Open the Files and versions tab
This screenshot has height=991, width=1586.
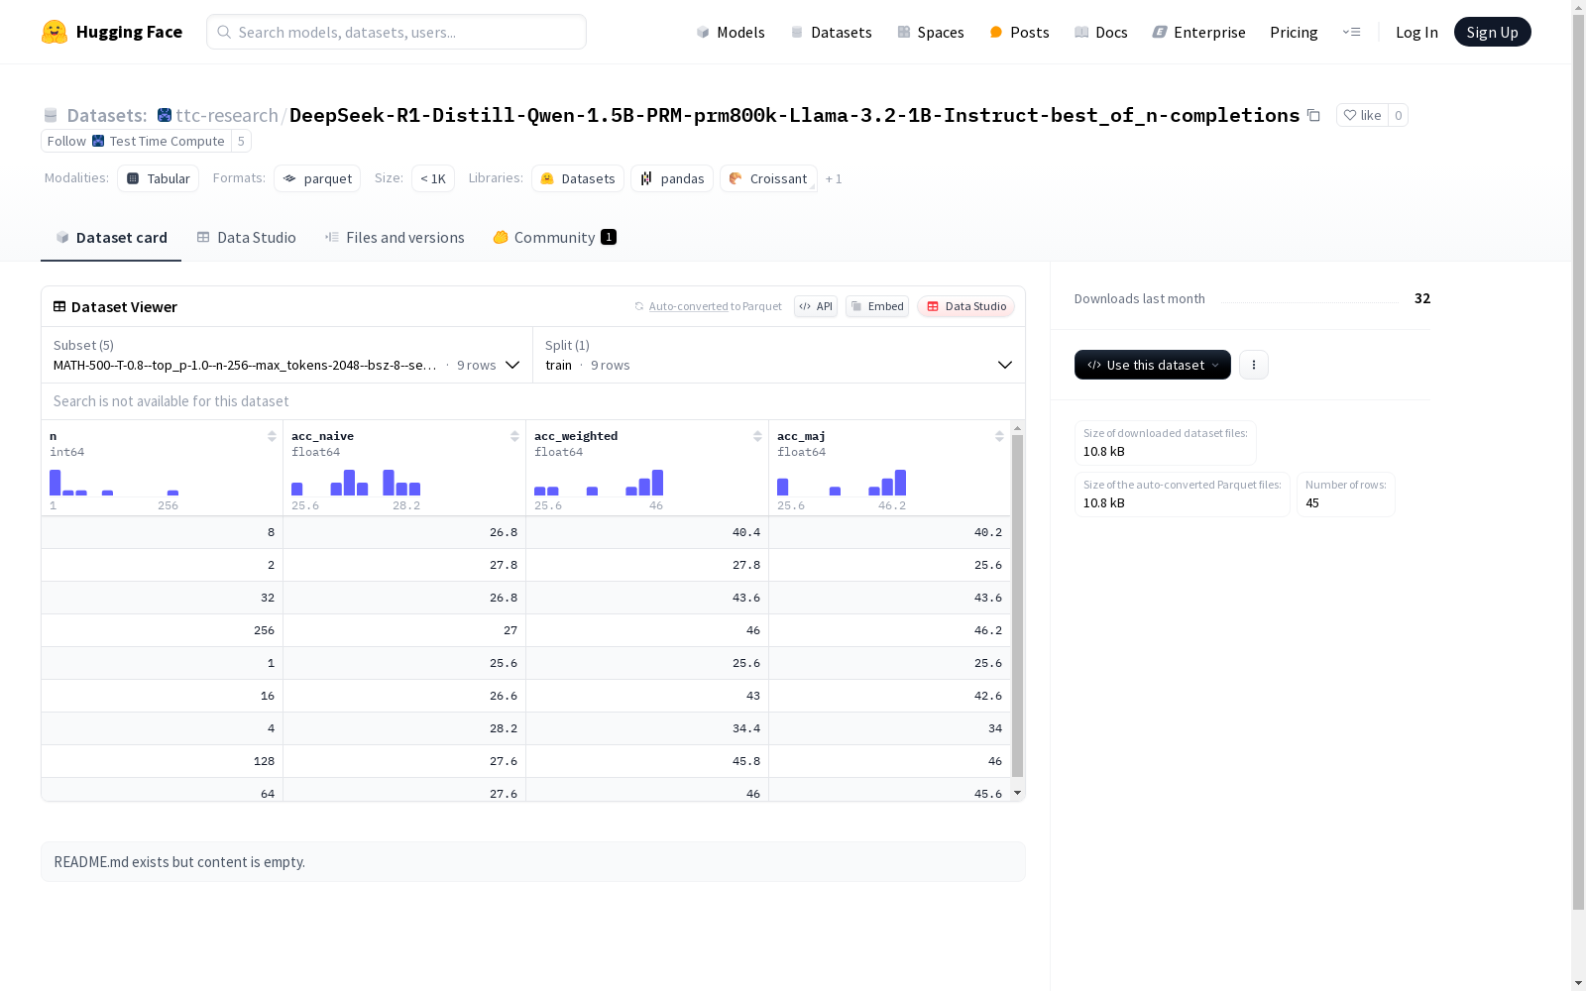[x=395, y=238]
